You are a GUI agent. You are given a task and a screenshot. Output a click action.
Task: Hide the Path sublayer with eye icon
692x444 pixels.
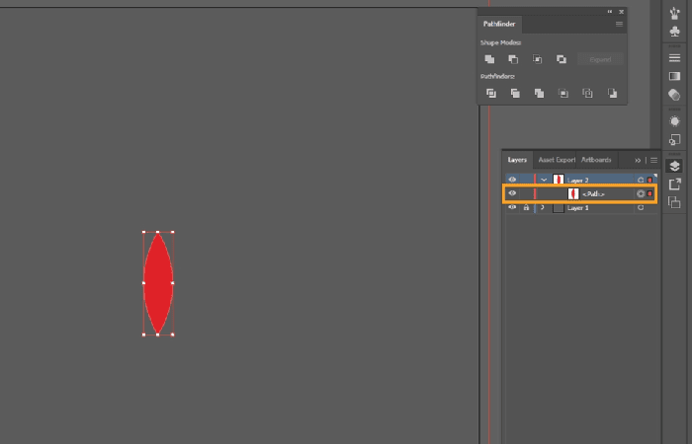pos(512,193)
